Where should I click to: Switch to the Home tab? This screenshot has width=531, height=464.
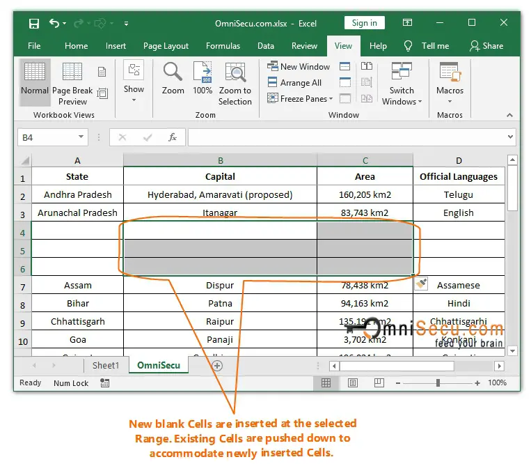tap(76, 46)
